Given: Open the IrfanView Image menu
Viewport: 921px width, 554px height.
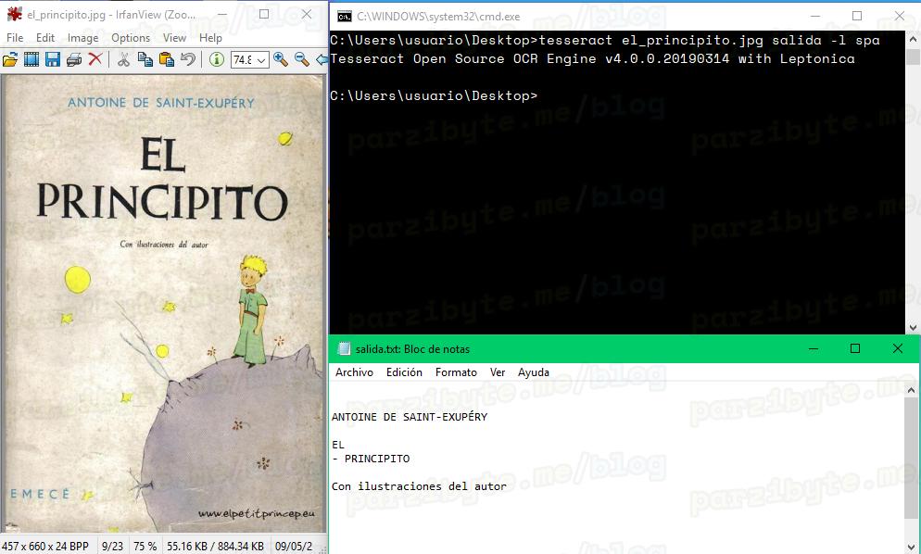Looking at the screenshot, I should pos(82,38).
